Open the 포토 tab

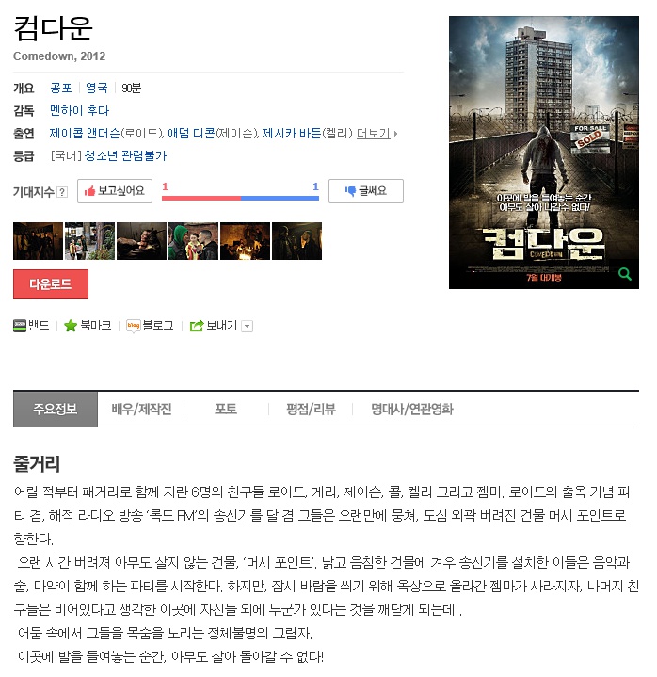tap(226, 409)
